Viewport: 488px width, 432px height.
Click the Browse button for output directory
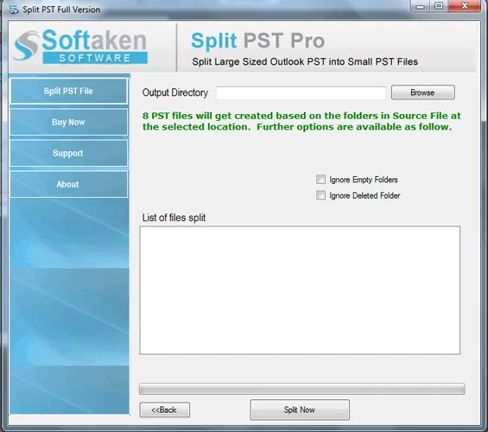pos(422,92)
